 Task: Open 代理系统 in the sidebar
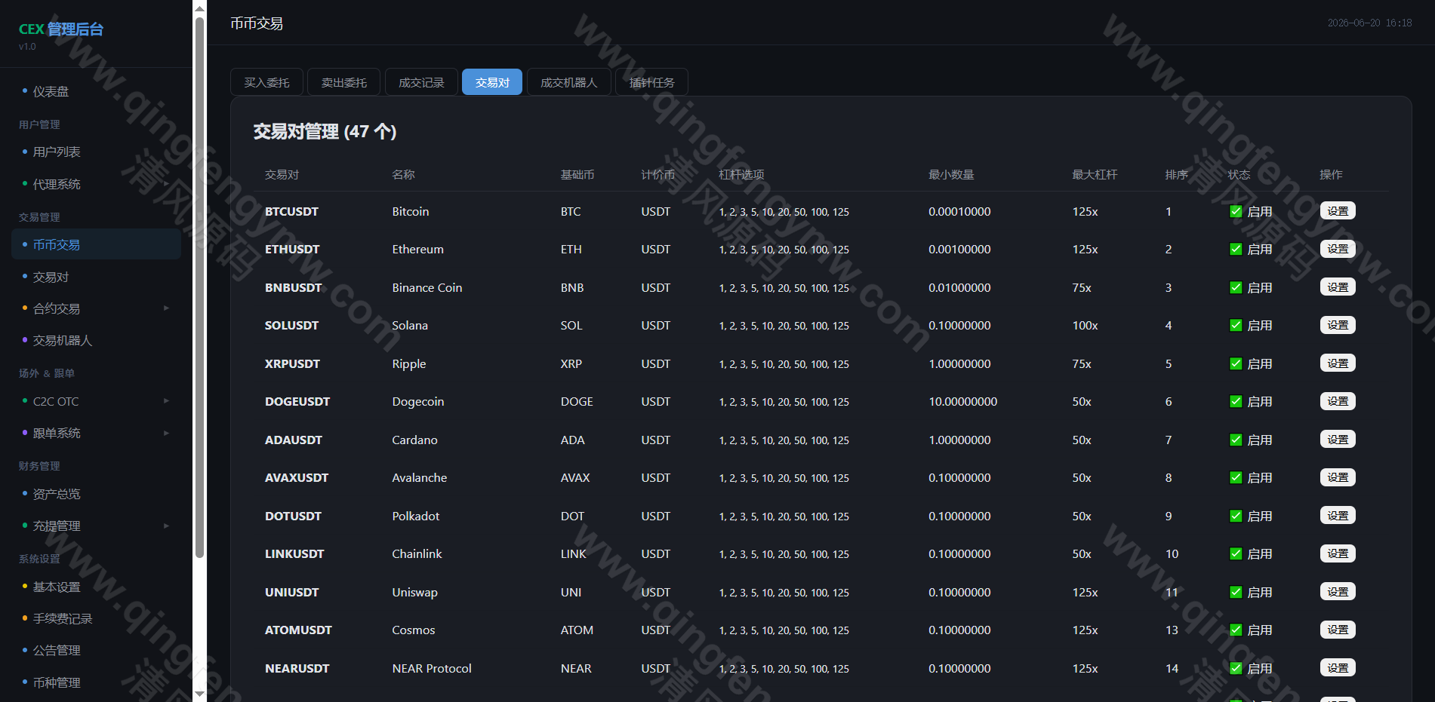point(96,184)
